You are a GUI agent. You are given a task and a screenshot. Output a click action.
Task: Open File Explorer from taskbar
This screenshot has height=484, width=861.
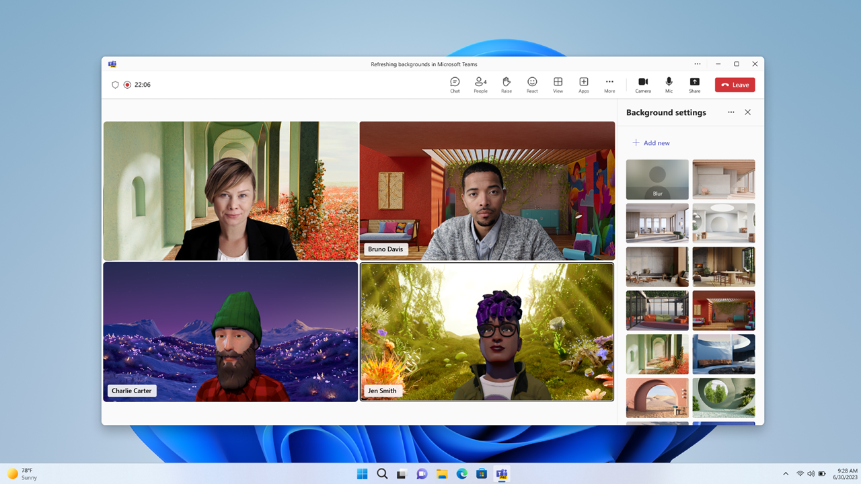click(x=442, y=474)
